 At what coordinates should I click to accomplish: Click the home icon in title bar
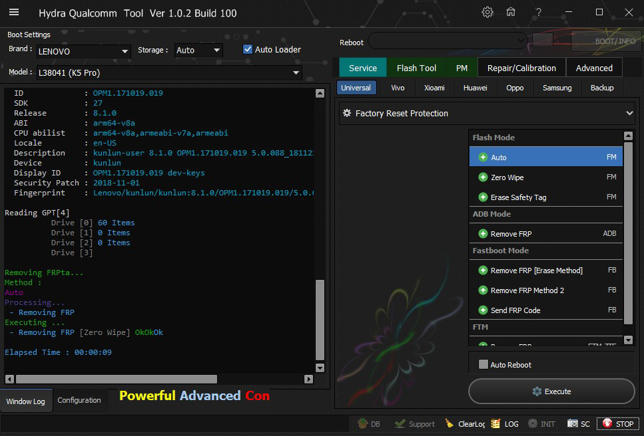(511, 13)
